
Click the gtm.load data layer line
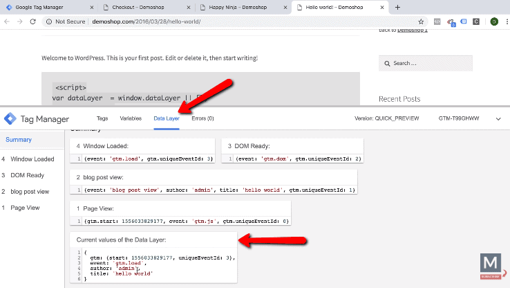pos(149,159)
